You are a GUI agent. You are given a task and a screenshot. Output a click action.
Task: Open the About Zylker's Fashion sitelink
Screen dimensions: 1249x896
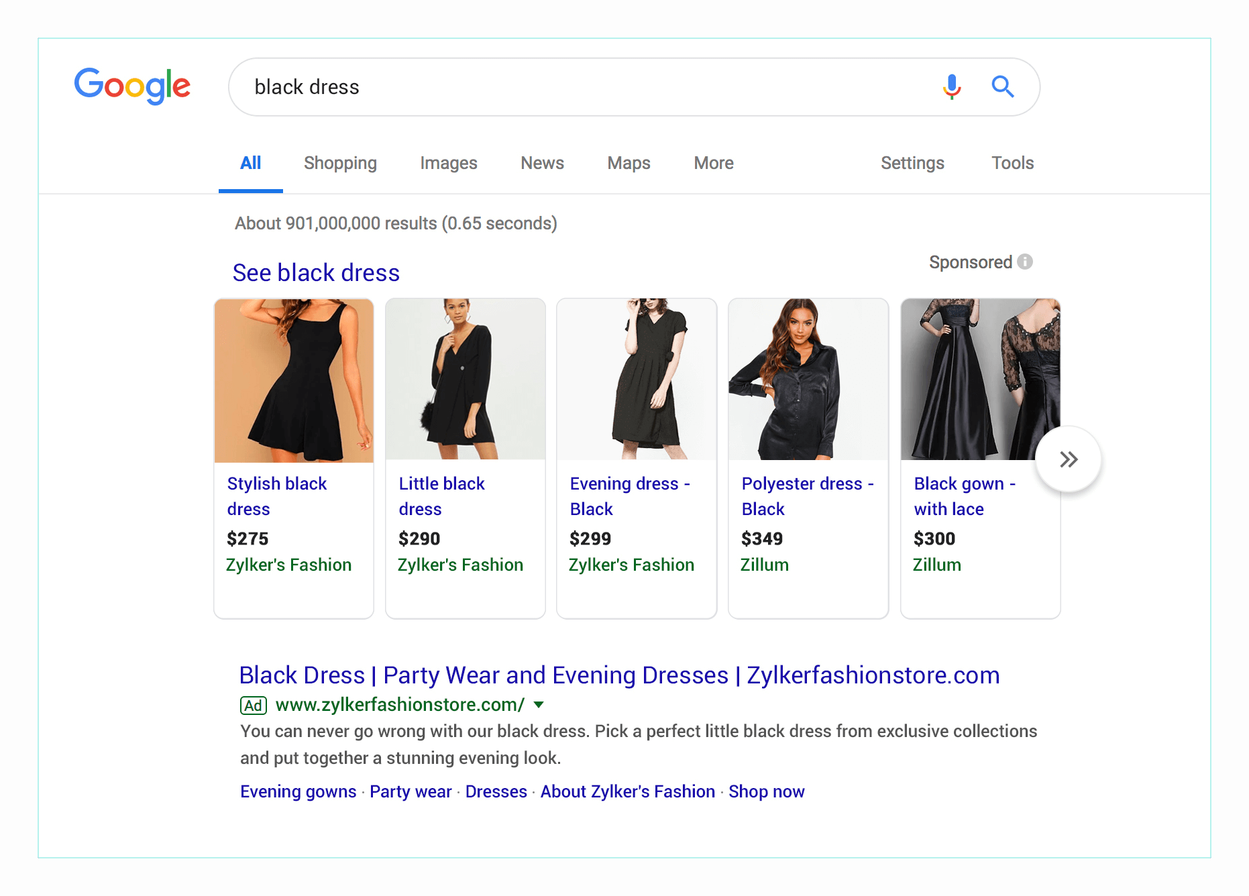(x=628, y=792)
